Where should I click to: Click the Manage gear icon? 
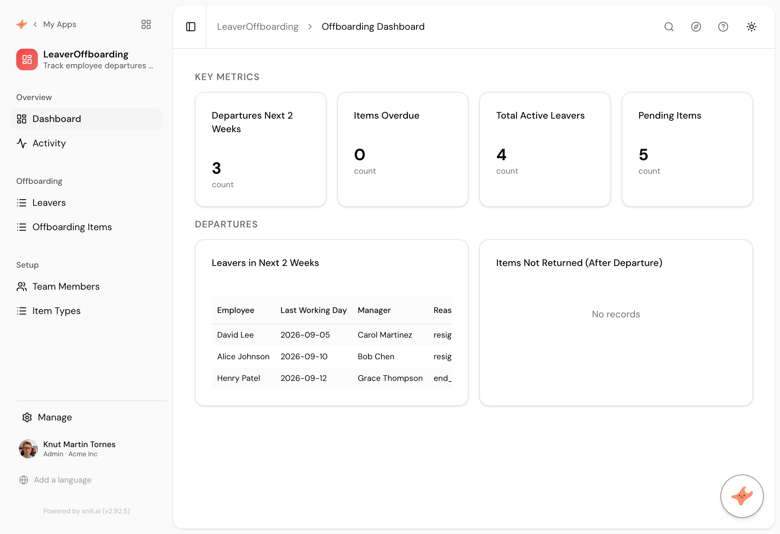click(x=27, y=417)
